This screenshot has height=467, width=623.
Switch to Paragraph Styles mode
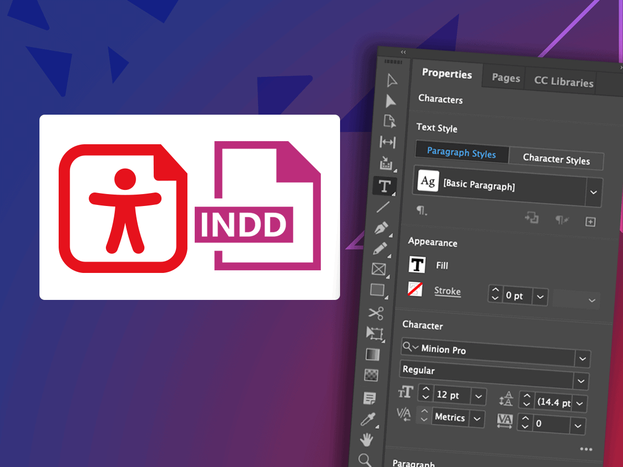[x=461, y=153]
